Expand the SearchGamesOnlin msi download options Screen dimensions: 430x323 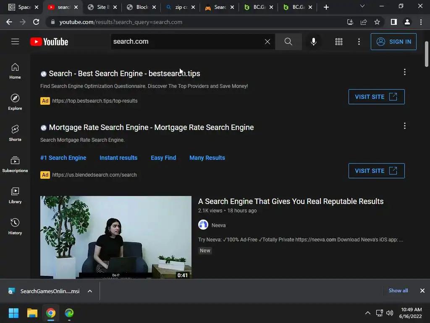click(x=90, y=291)
